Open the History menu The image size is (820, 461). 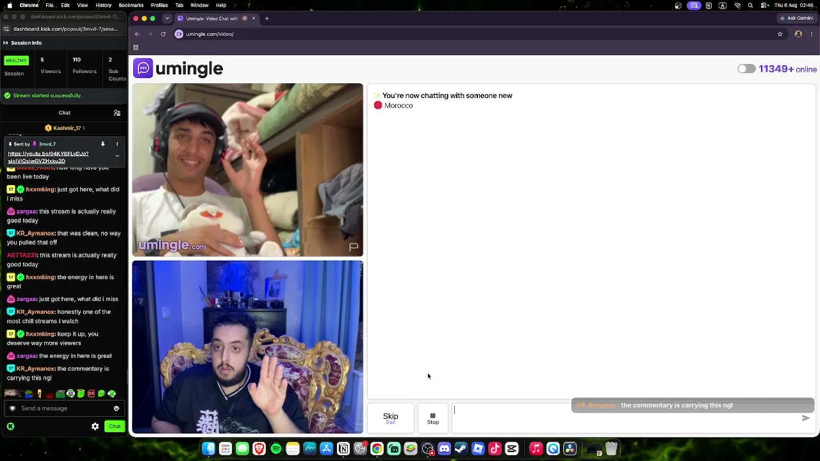point(103,5)
